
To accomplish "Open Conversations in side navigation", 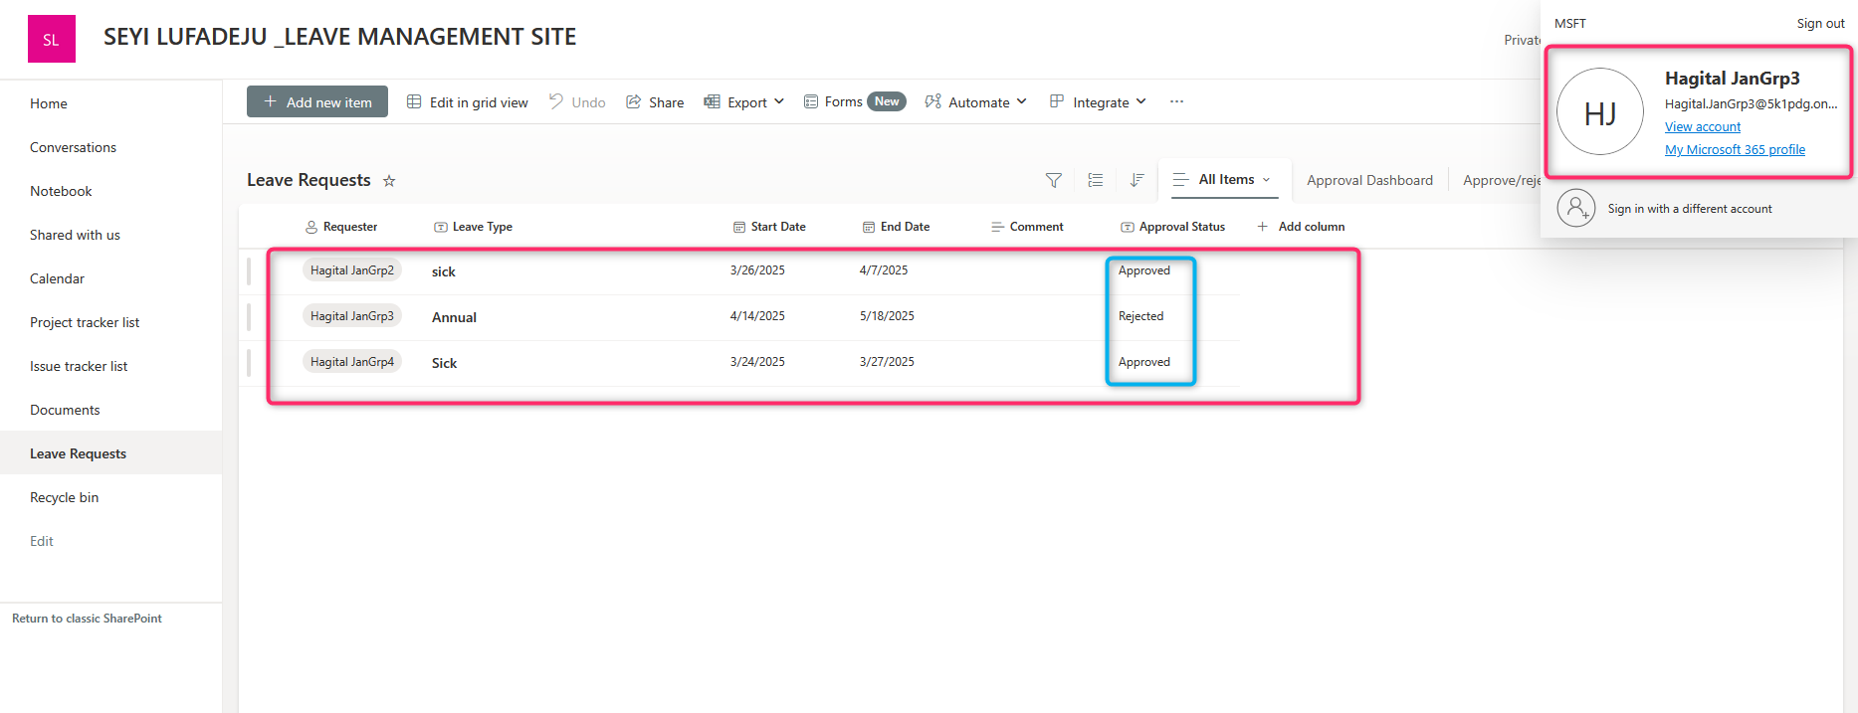I will (x=73, y=147).
